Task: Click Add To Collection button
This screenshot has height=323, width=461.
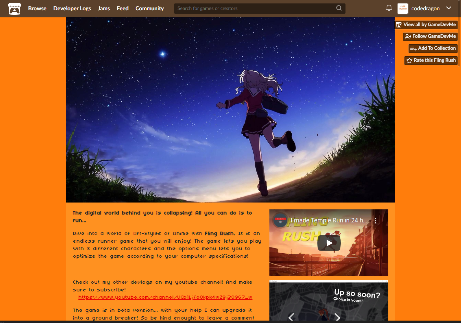Action: (x=433, y=48)
